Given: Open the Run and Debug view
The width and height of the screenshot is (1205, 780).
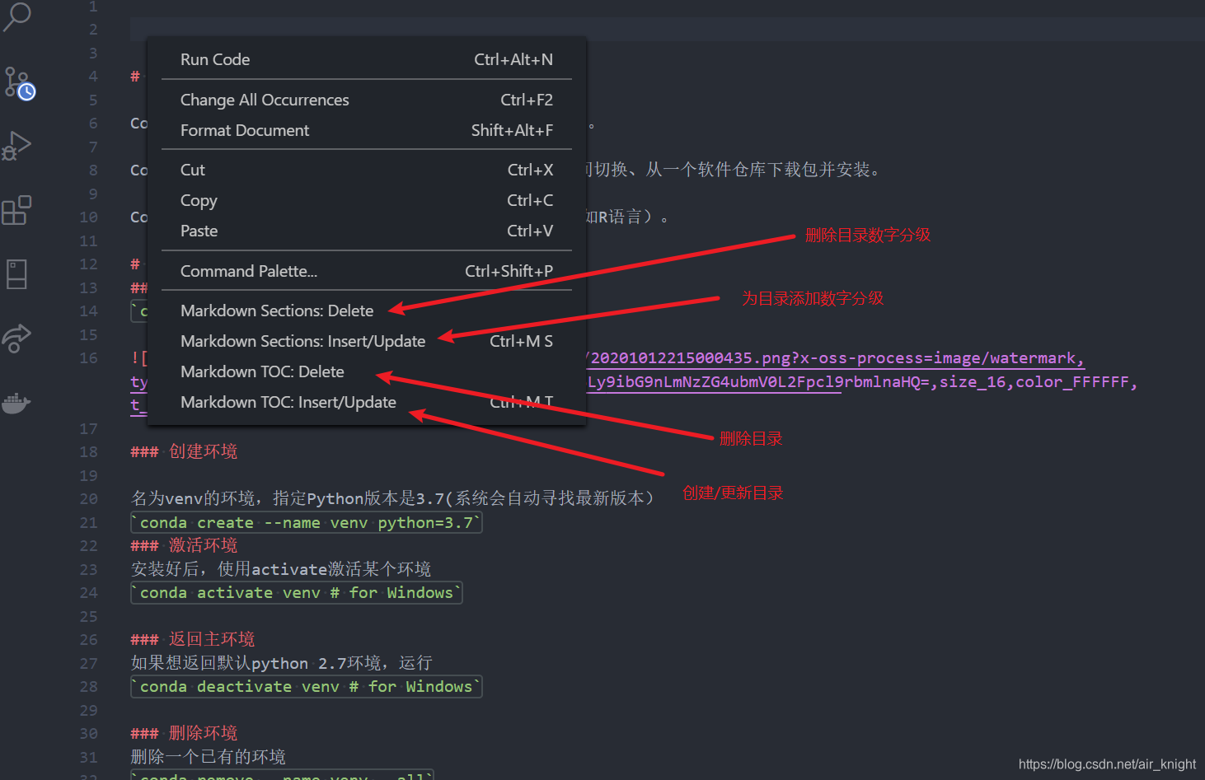Looking at the screenshot, I should pyautogui.click(x=18, y=146).
